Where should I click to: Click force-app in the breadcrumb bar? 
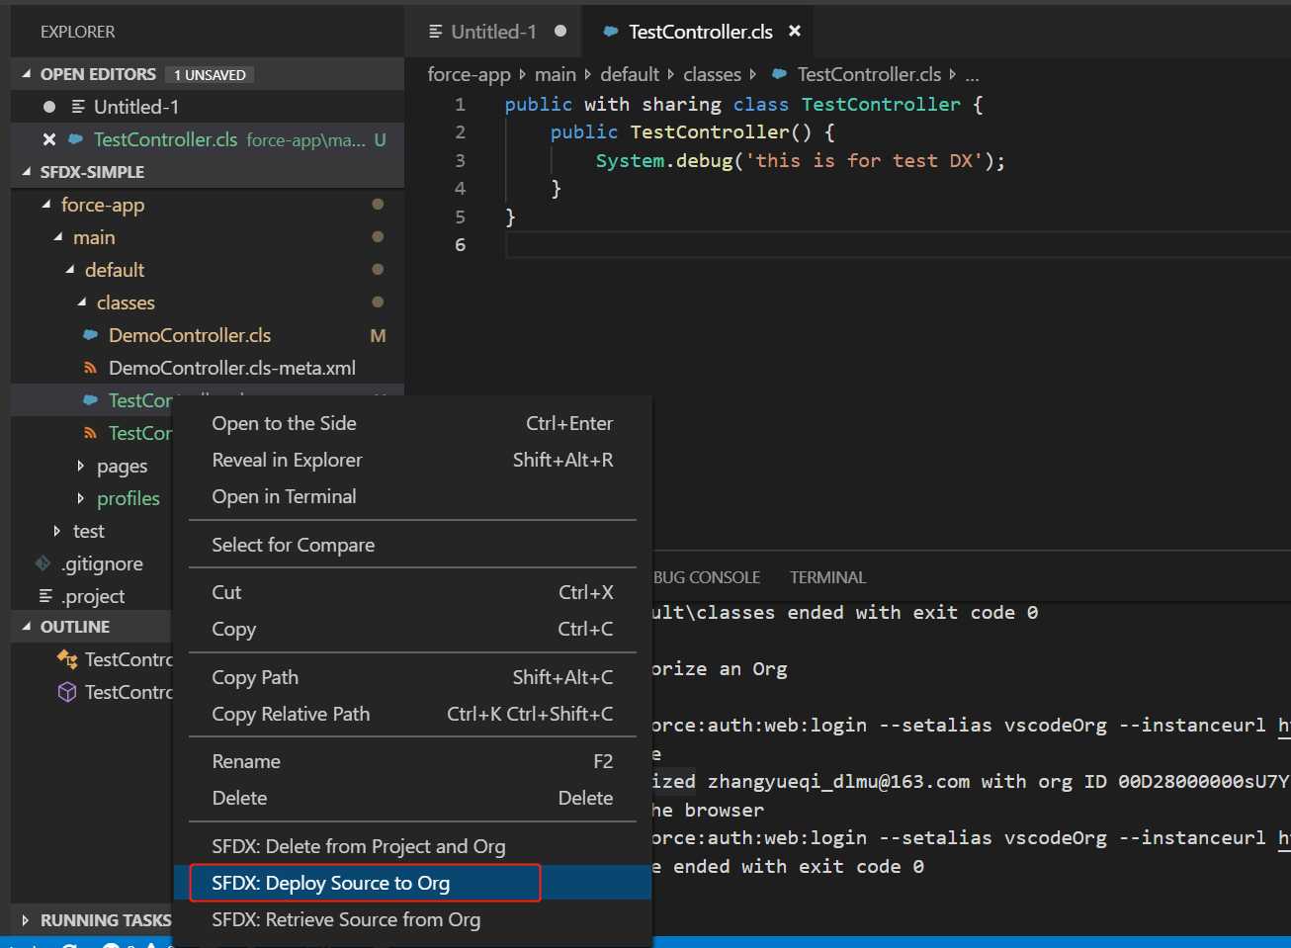pos(469,74)
